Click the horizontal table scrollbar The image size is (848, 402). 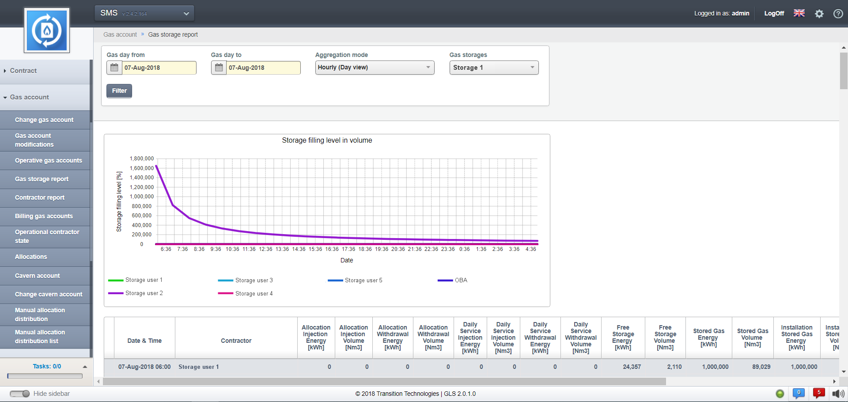[384, 381]
